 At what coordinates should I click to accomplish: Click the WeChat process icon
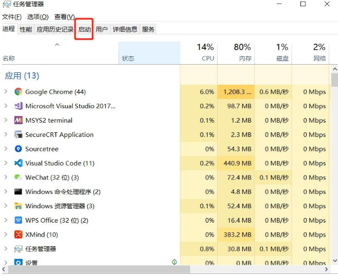(x=19, y=177)
